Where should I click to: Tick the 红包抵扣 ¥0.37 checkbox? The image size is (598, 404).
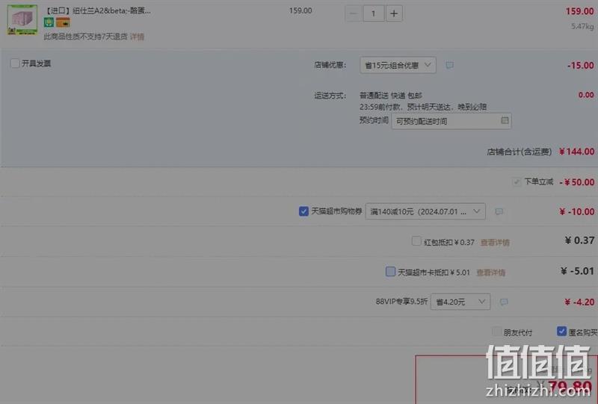(x=416, y=241)
